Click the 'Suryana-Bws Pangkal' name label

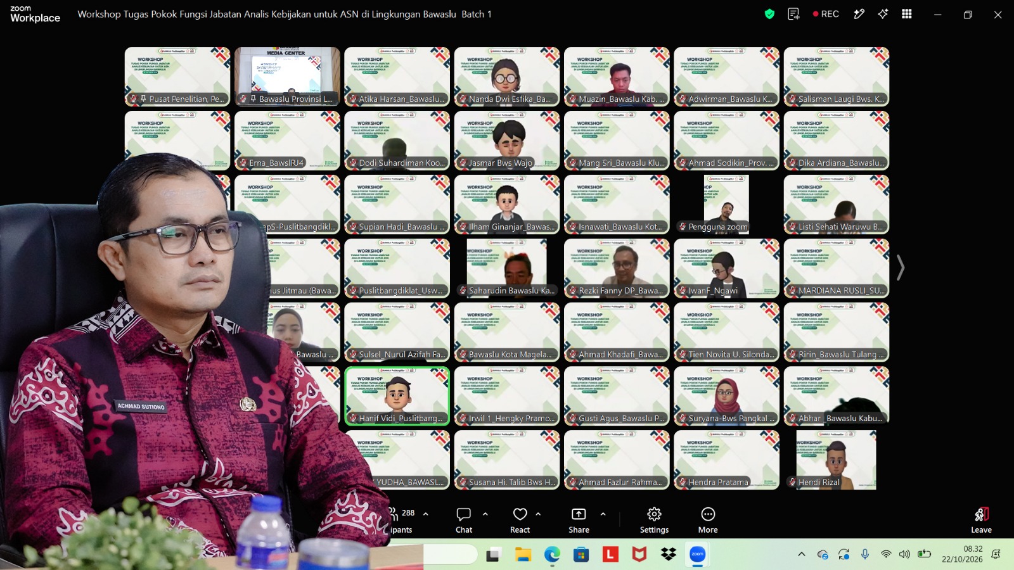pyautogui.click(x=728, y=418)
